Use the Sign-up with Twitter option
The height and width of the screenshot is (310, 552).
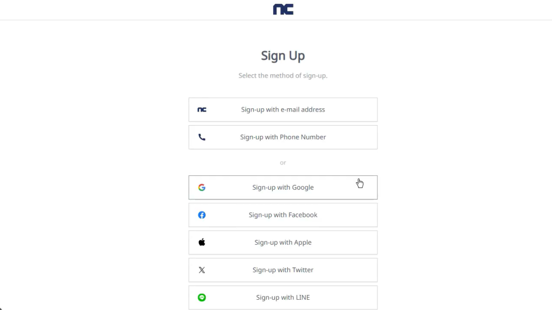(x=283, y=270)
